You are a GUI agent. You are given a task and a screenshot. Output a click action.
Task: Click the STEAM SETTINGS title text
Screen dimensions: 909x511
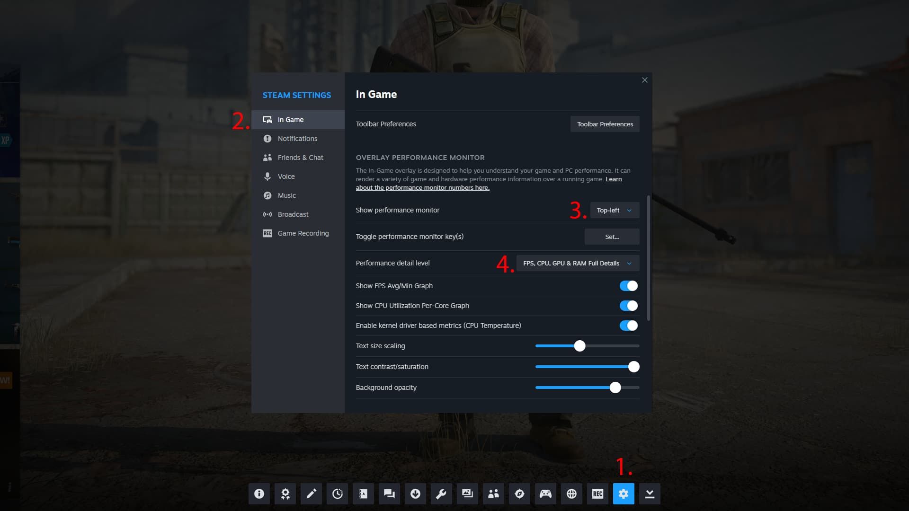[297, 95]
